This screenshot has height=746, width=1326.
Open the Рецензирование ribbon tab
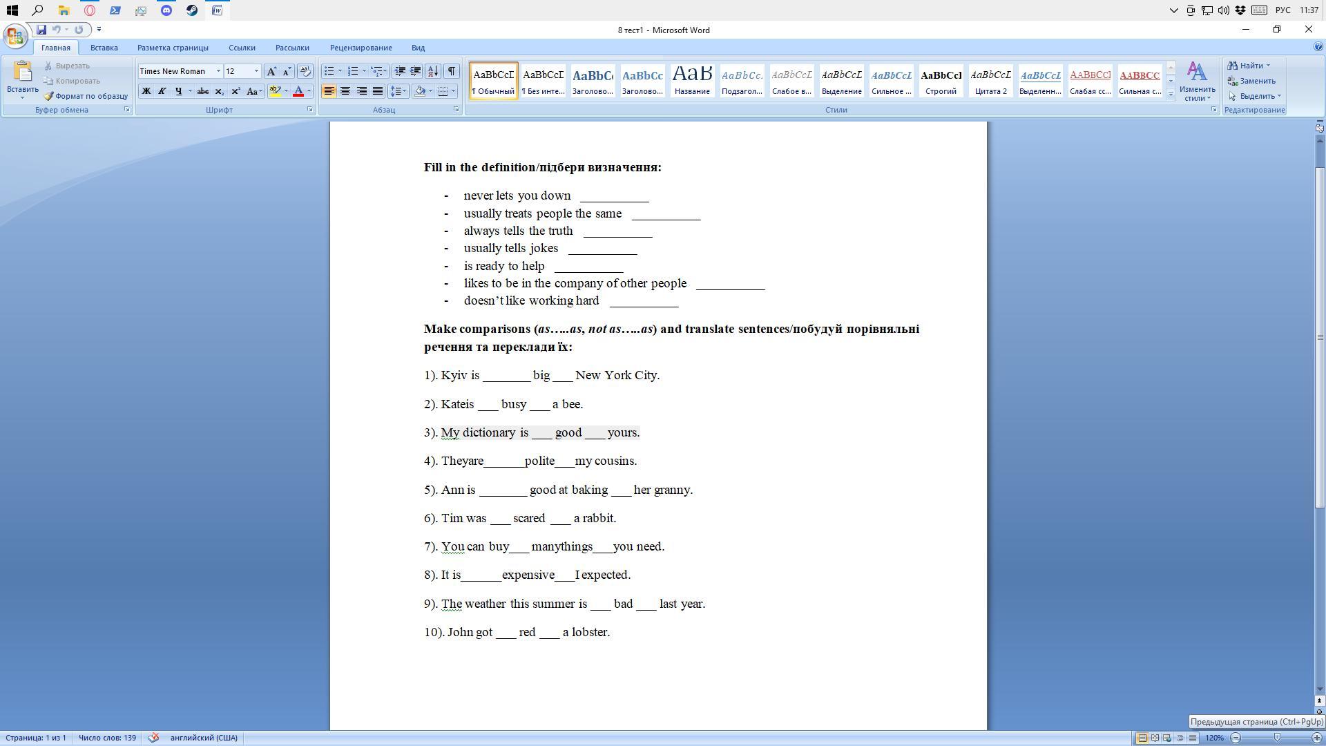(361, 48)
